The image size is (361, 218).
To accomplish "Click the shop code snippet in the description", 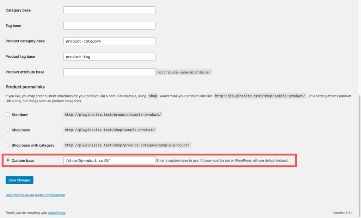I will tap(153, 96).
